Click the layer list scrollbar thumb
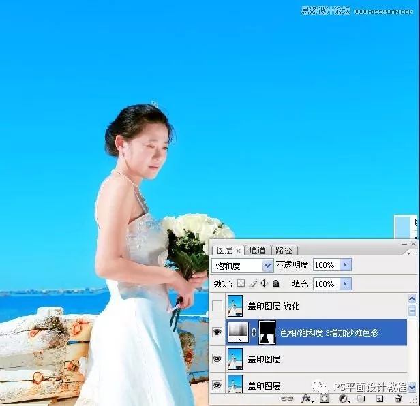Screen dimensions: 420x406 [412, 311]
